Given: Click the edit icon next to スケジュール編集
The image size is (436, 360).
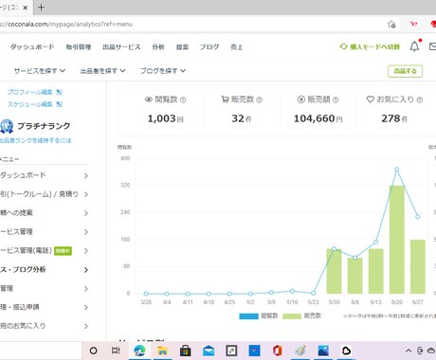Looking at the screenshot, I should [59, 104].
